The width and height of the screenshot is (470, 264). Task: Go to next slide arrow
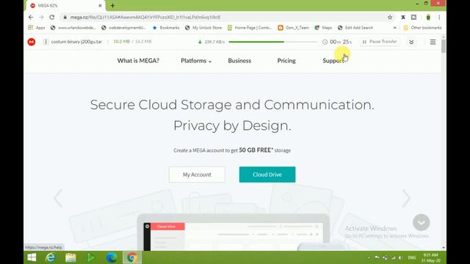pos(406,198)
